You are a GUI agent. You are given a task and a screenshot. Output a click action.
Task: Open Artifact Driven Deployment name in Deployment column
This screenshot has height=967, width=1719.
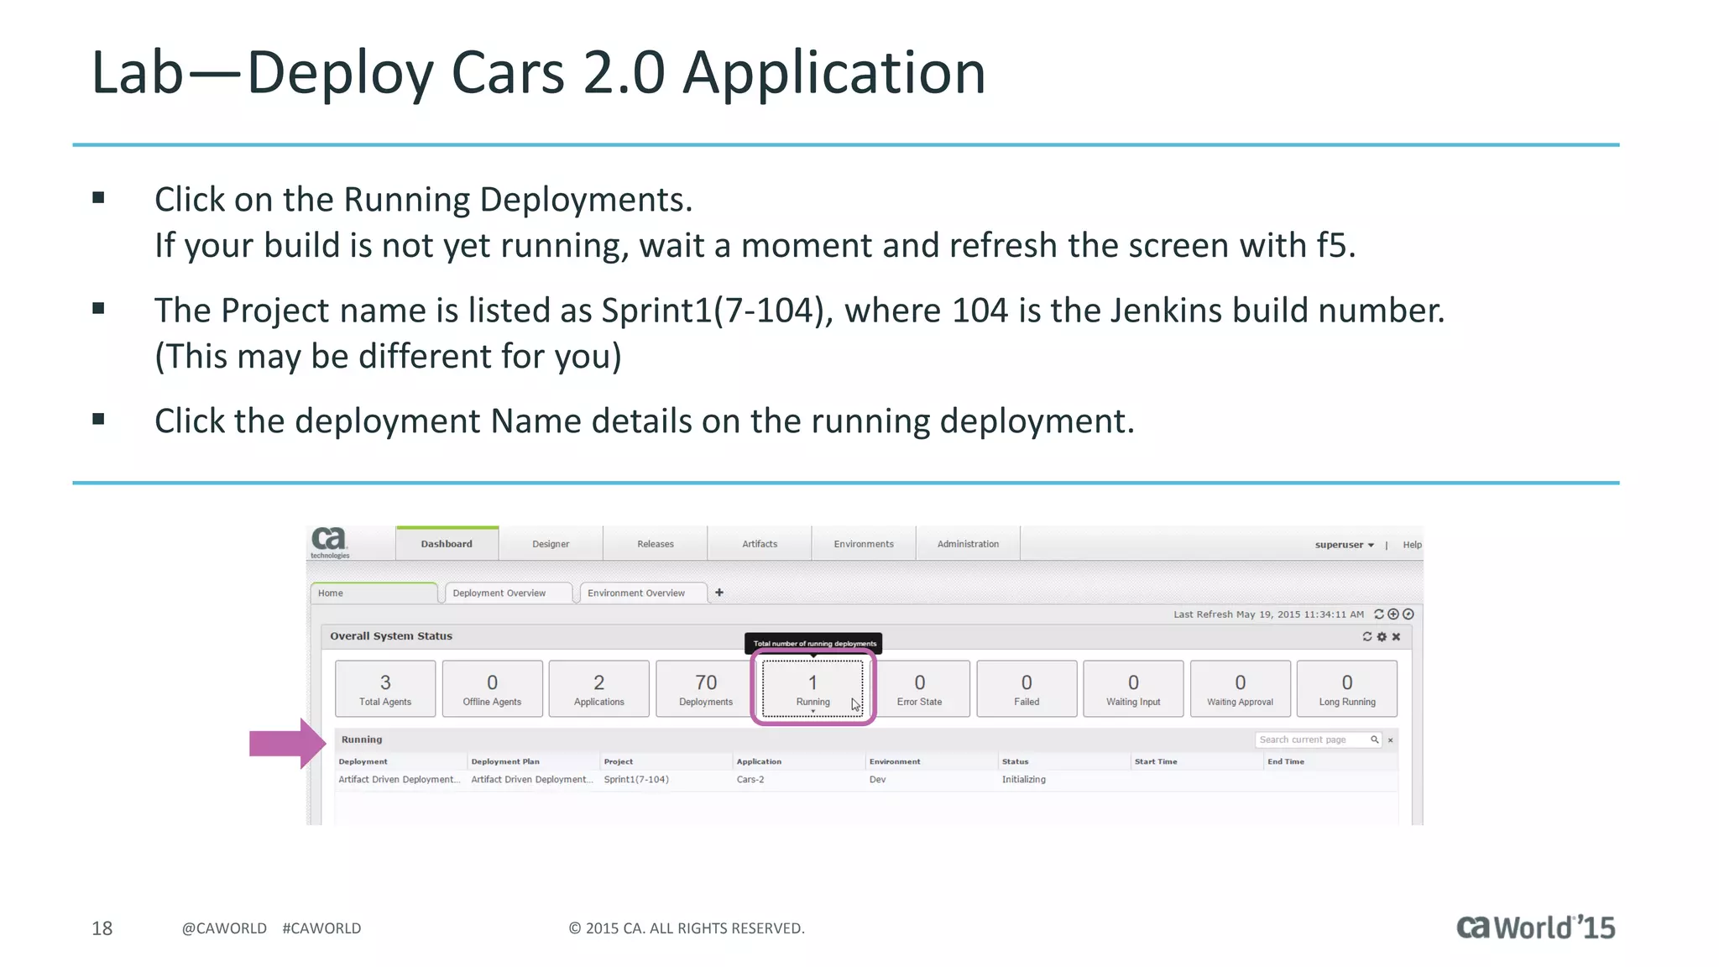400,780
